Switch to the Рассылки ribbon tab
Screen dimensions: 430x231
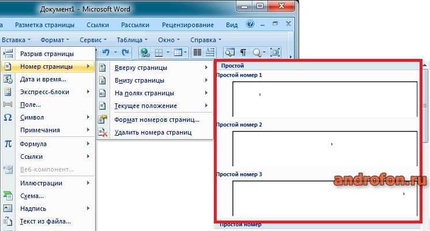tap(135, 25)
